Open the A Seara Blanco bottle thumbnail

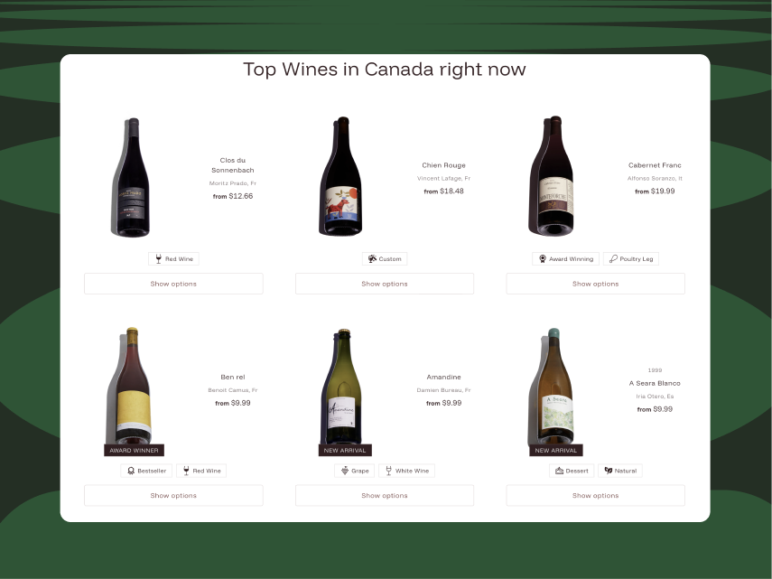point(552,386)
